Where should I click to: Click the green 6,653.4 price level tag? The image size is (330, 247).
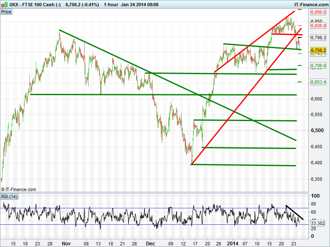318,82
